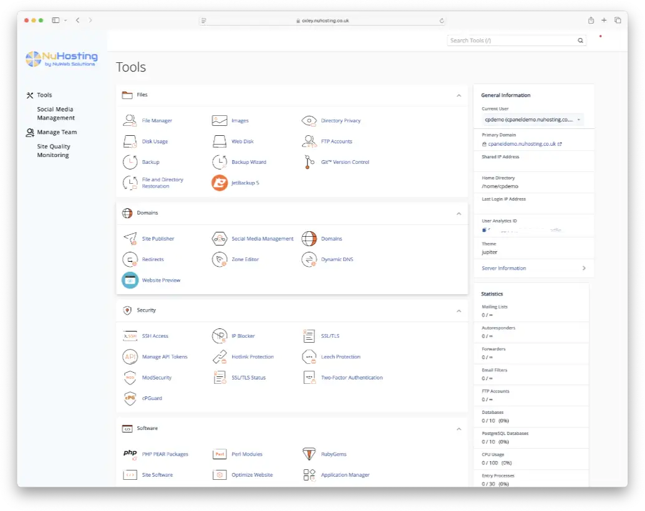Click the cPGuard shield icon
645x511 pixels.
point(130,398)
